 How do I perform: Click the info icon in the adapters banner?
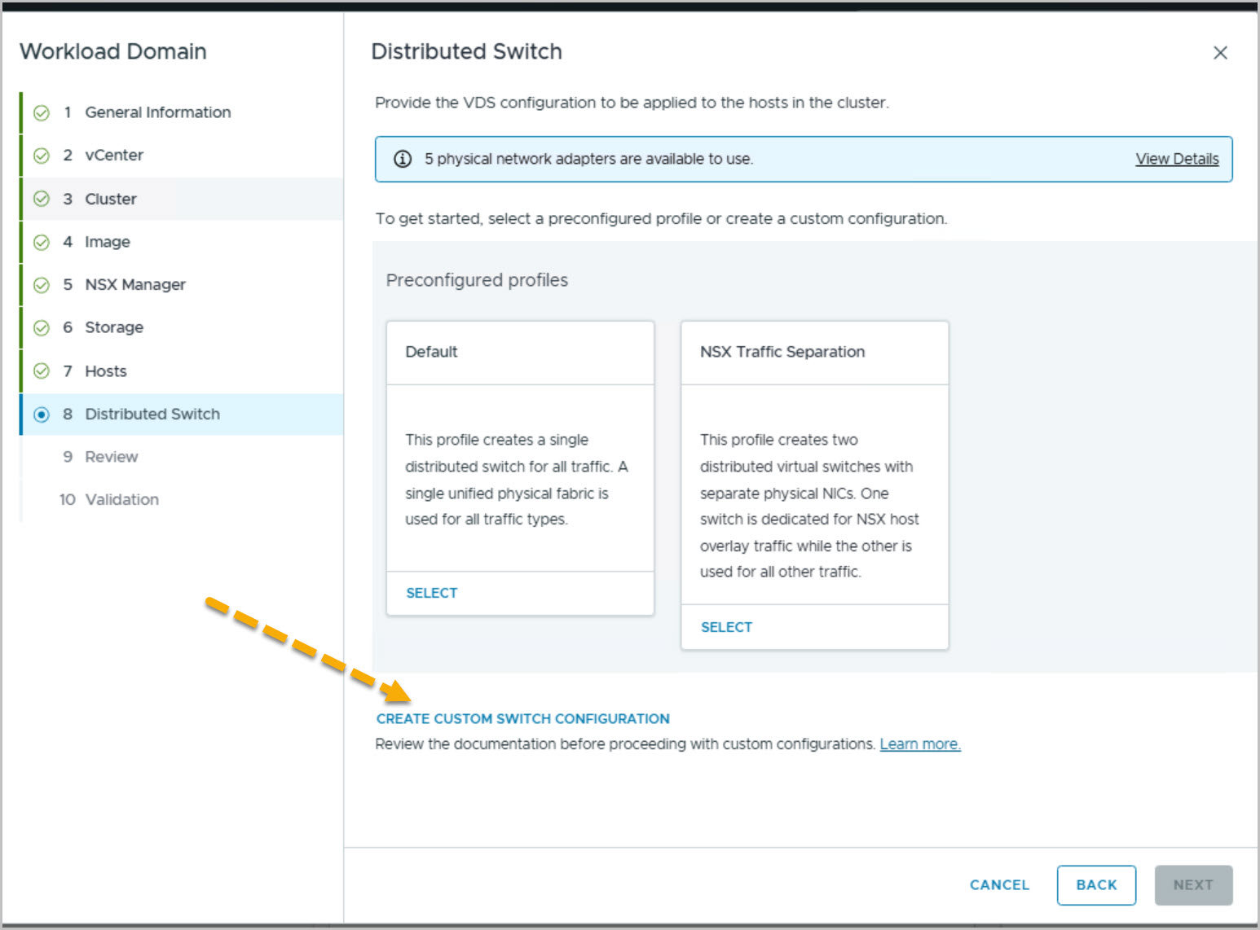pos(403,159)
